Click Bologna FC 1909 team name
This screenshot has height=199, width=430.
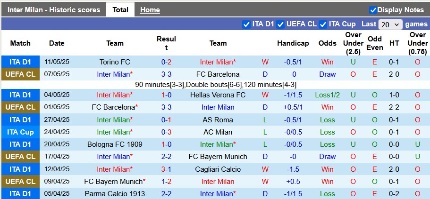click(x=115, y=144)
